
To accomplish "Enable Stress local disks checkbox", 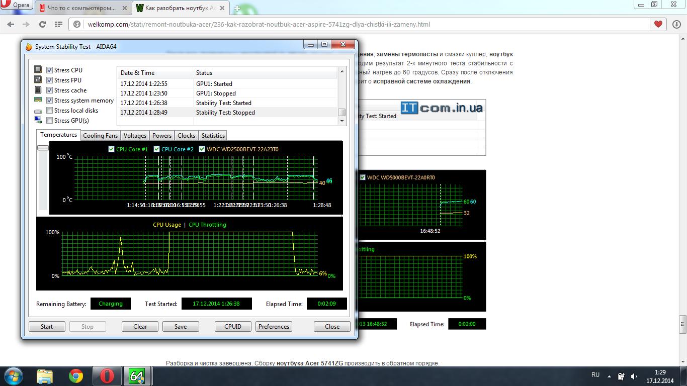I will 50,111.
